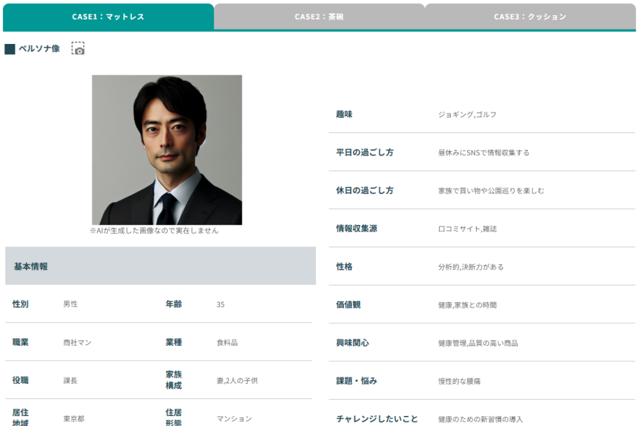Image resolution: width=643 pixels, height=426 pixels.
Task: Select the 趣味 value ジョギング,ゴルフ
Action: pyautogui.click(x=467, y=114)
